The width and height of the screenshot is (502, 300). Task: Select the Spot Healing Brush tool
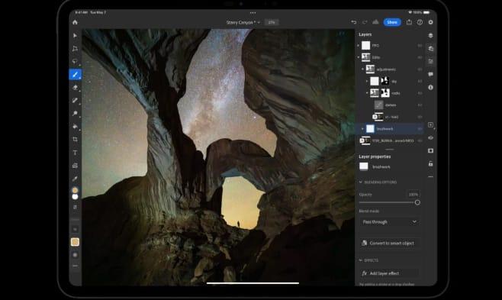tap(75, 101)
